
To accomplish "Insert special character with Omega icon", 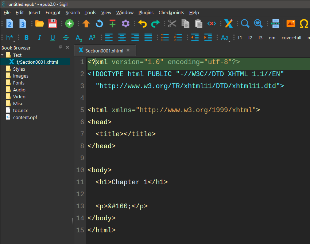I will click(x=303, y=24).
